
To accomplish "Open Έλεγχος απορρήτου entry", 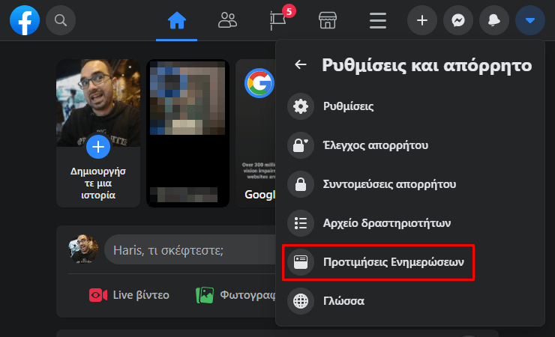I will click(410, 145).
